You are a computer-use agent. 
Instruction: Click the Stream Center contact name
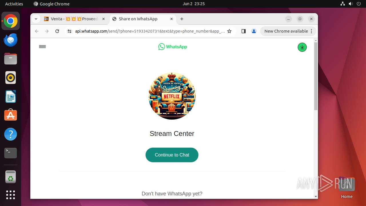point(172,134)
